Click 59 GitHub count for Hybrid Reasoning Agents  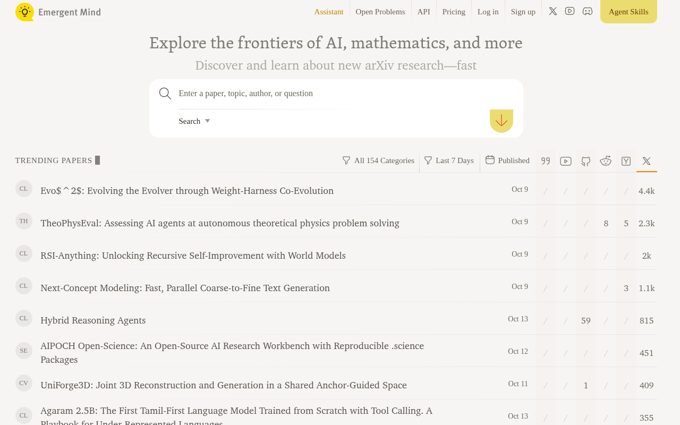[x=586, y=320]
